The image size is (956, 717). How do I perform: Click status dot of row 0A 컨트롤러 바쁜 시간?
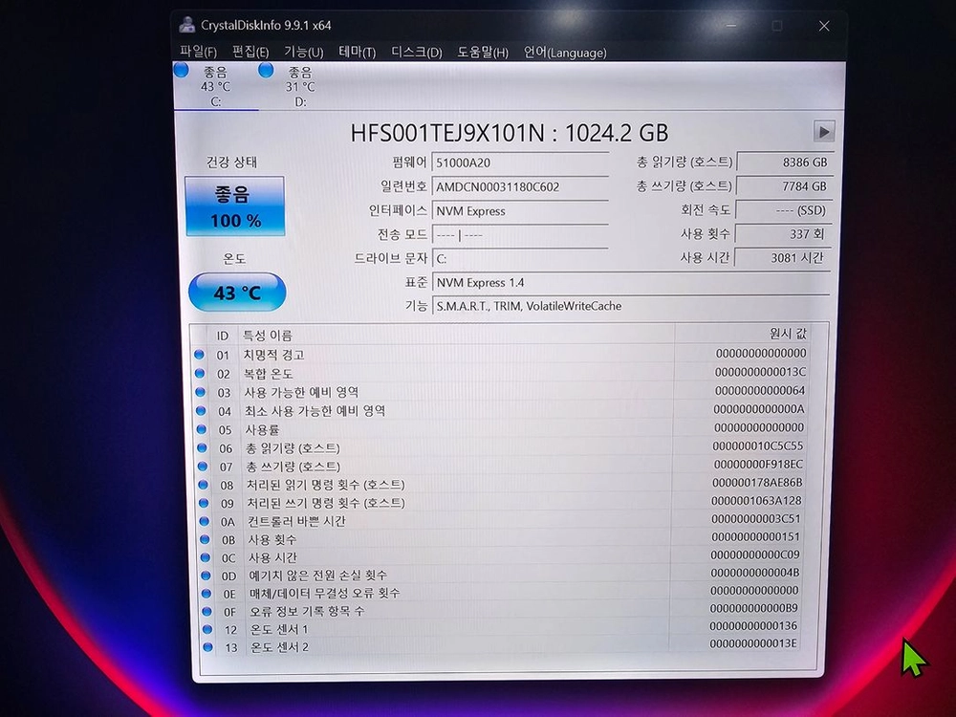[205, 521]
